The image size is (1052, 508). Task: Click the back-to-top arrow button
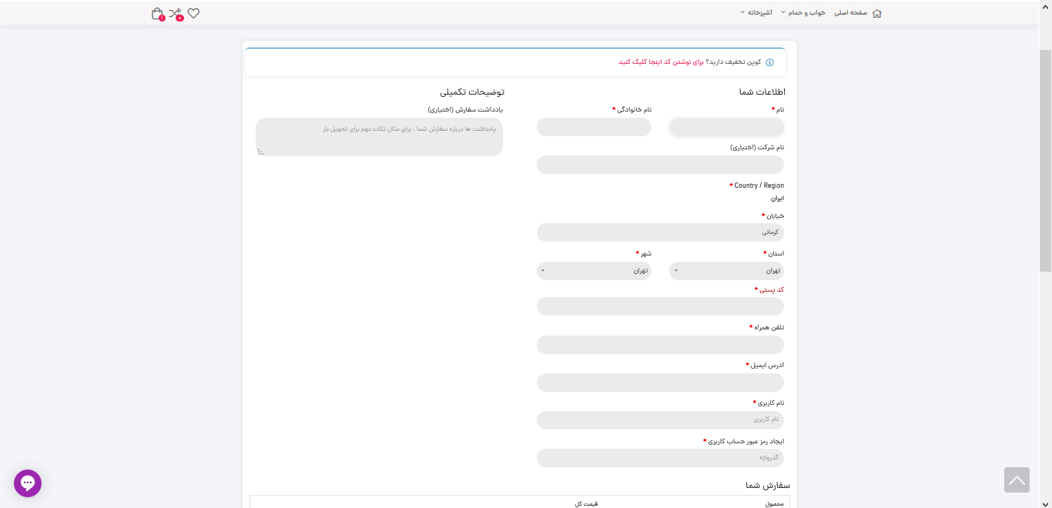(1017, 480)
